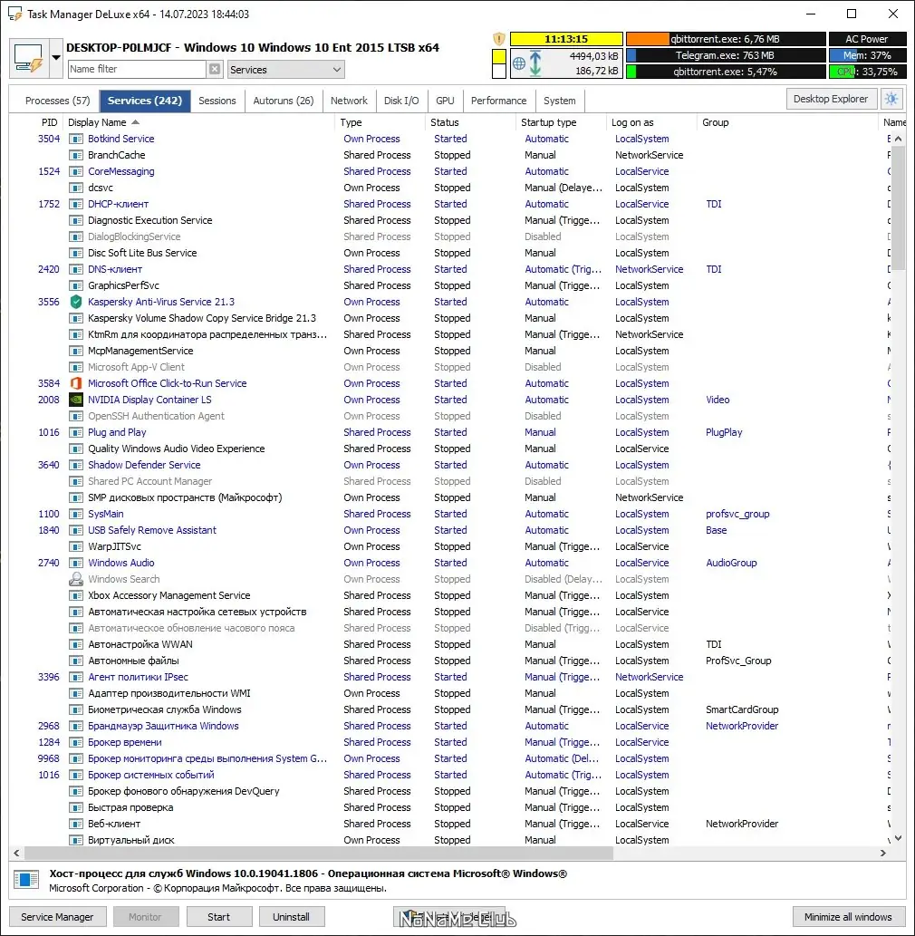This screenshot has height=936, width=915.
Task: Click the BranchCache service icon
Action: click(76, 155)
